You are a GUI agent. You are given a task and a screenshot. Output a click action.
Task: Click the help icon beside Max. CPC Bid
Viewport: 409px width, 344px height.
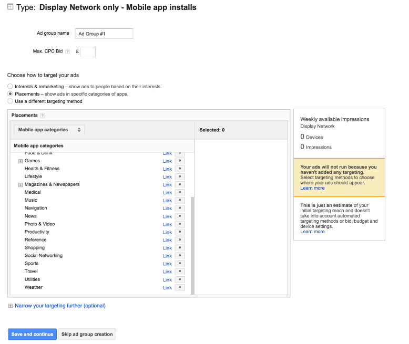click(x=67, y=51)
